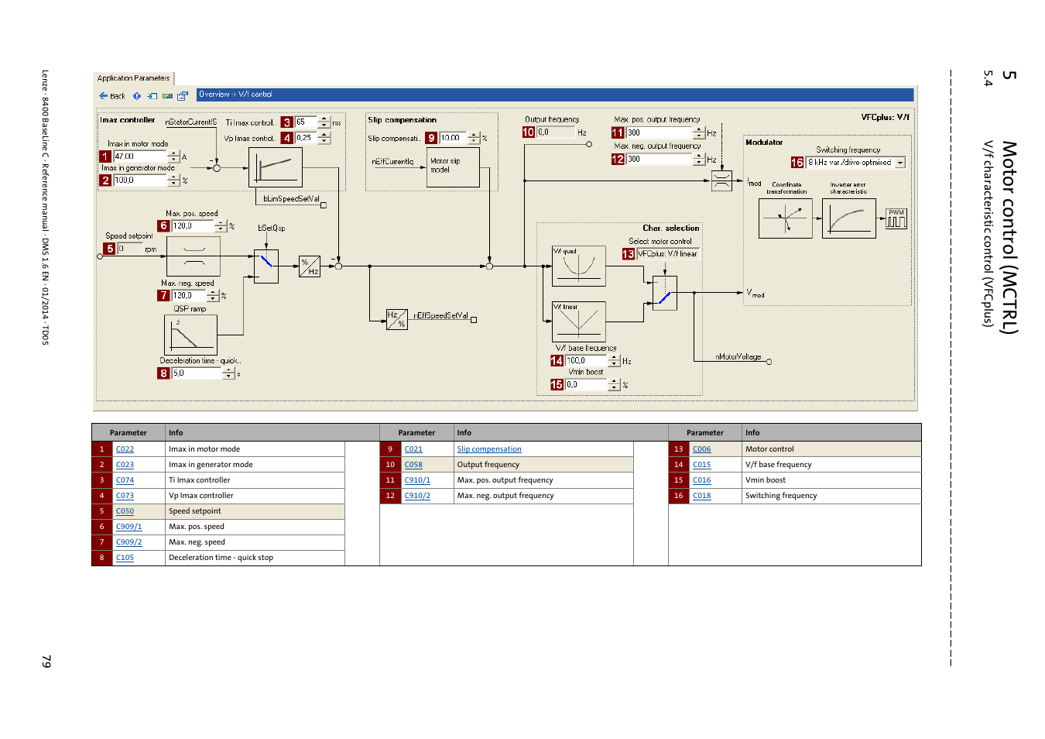This screenshot has width=1045, height=739.
Task: Open the C021 parameter link
Action: (x=413, y=449)
